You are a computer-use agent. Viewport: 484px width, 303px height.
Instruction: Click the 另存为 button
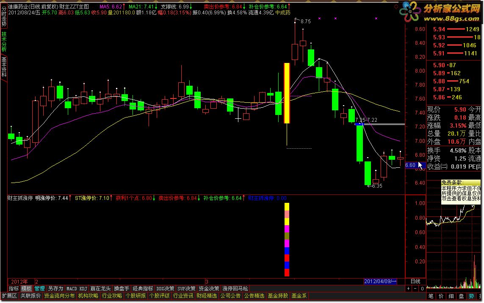[x=55, y=289]
